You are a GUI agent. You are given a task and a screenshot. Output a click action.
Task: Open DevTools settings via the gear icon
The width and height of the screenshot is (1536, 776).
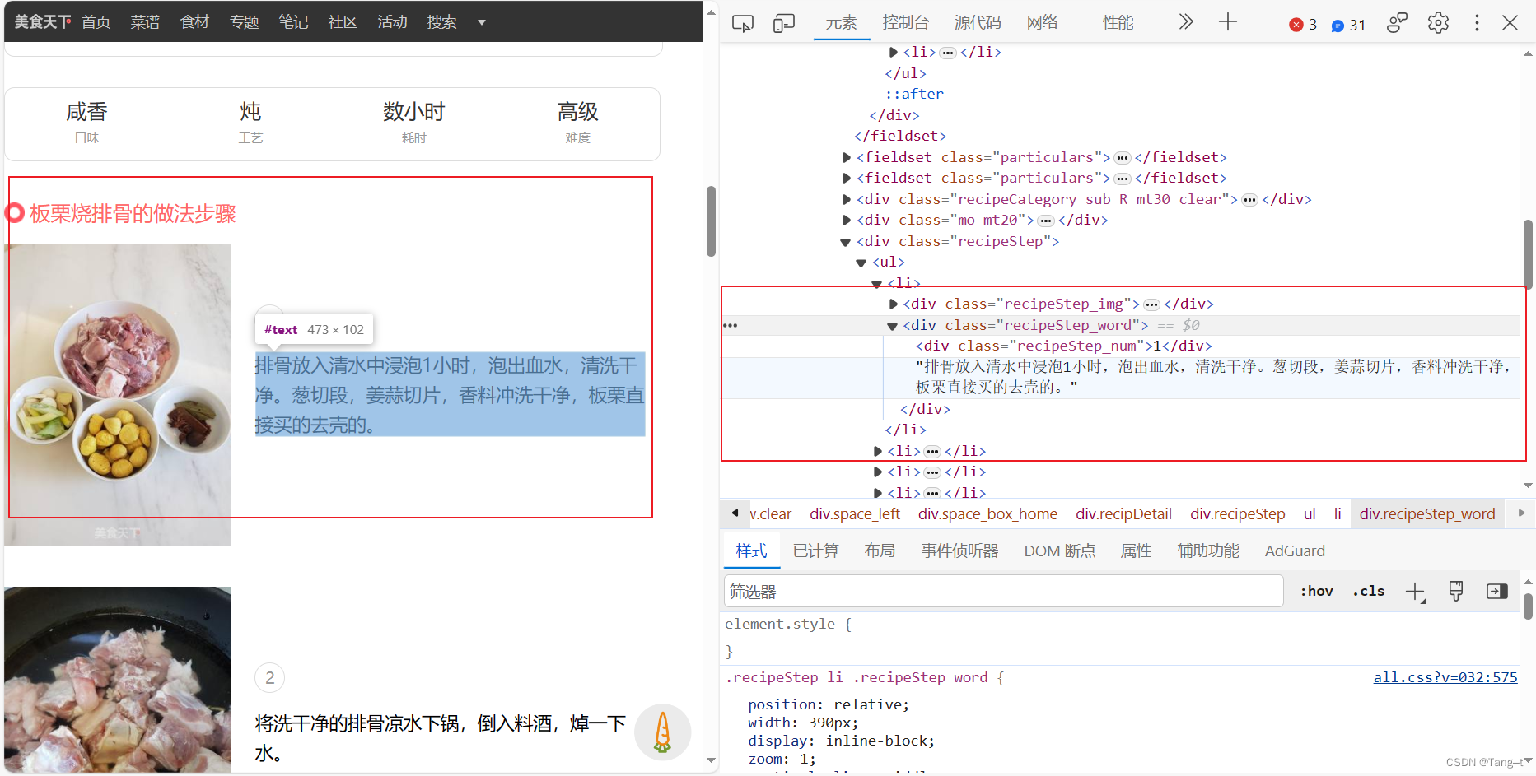coord(1438,22)
